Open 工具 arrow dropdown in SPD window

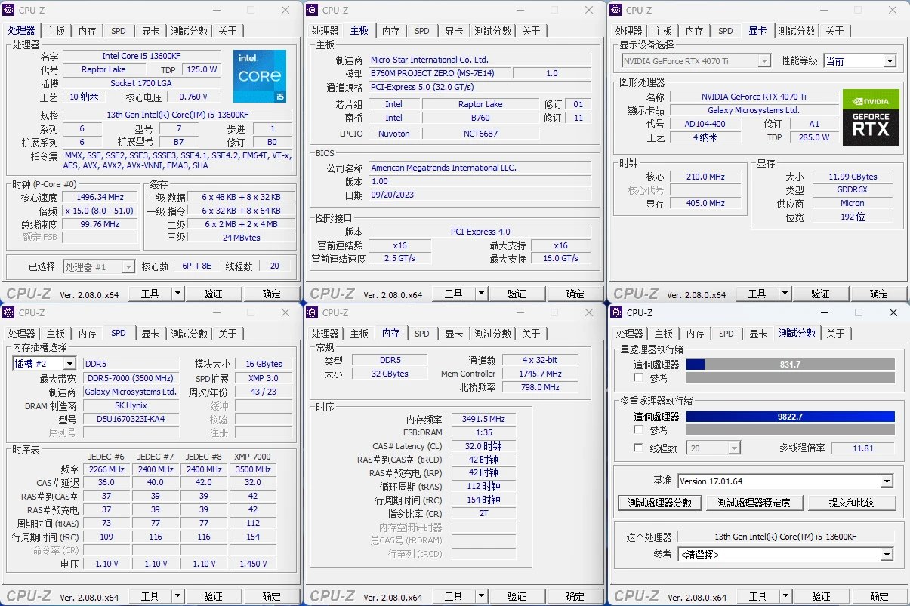[178, 596]
